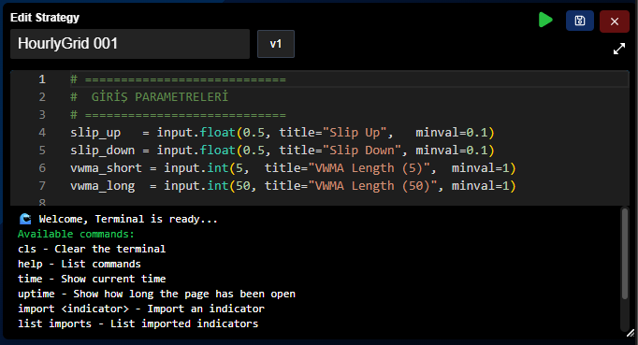Image resolution: width=638 pixels, height=345 pixels.
Task: Click "VWMA Length (5)" string
Action: [x=369, y=168]
